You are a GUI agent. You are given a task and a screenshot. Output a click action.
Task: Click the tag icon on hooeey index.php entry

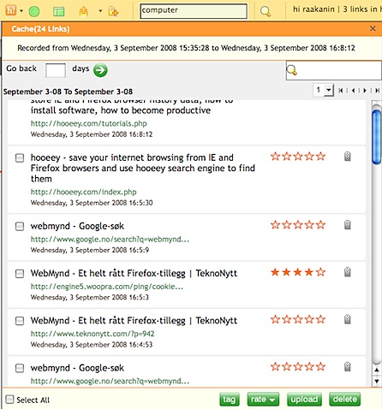(x=348, y=157)
